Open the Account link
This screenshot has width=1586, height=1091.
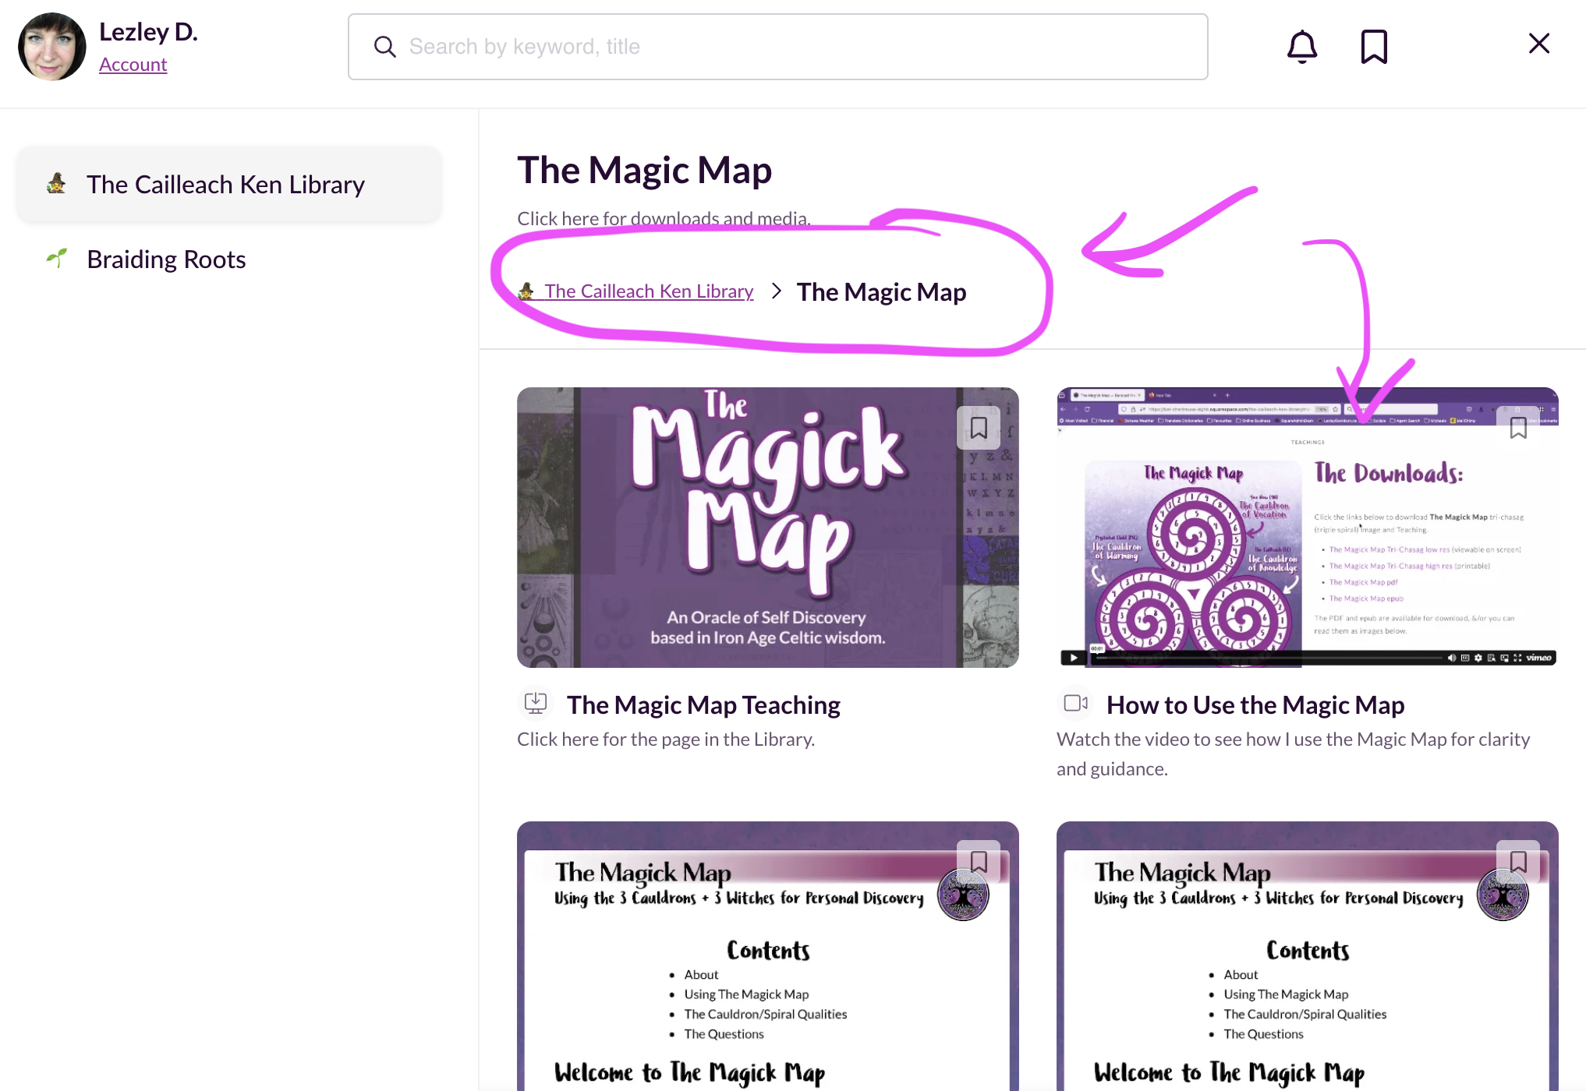[x=133, y=65]
